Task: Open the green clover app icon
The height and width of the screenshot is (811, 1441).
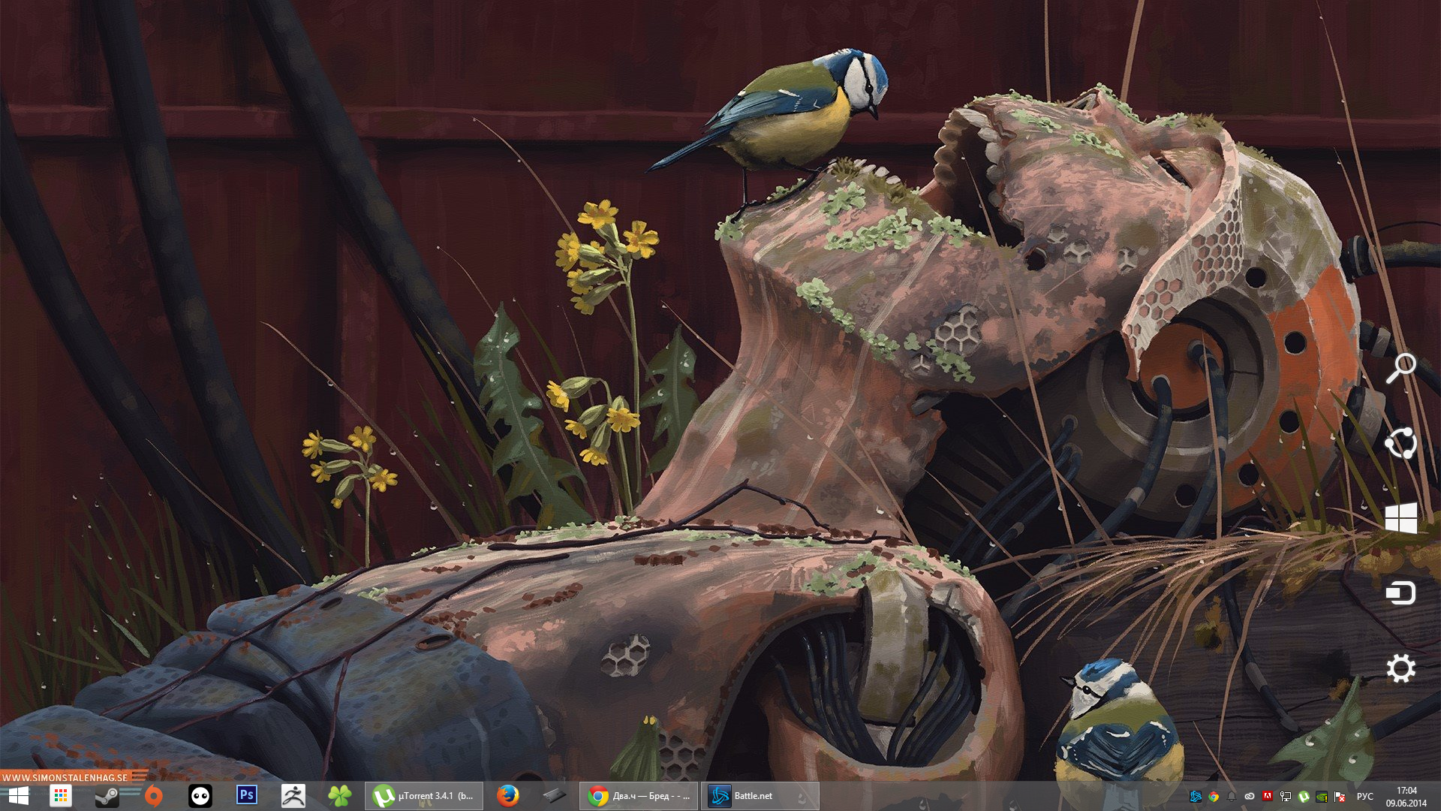Action: pos(340,796)
